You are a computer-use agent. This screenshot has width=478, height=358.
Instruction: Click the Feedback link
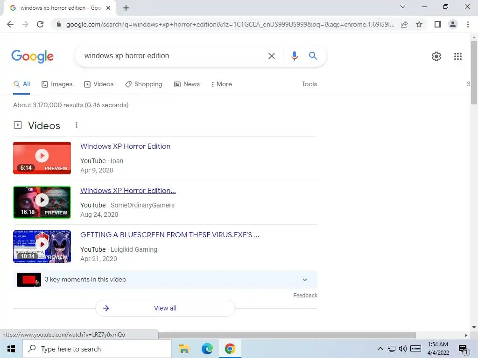tap(305, 296)
